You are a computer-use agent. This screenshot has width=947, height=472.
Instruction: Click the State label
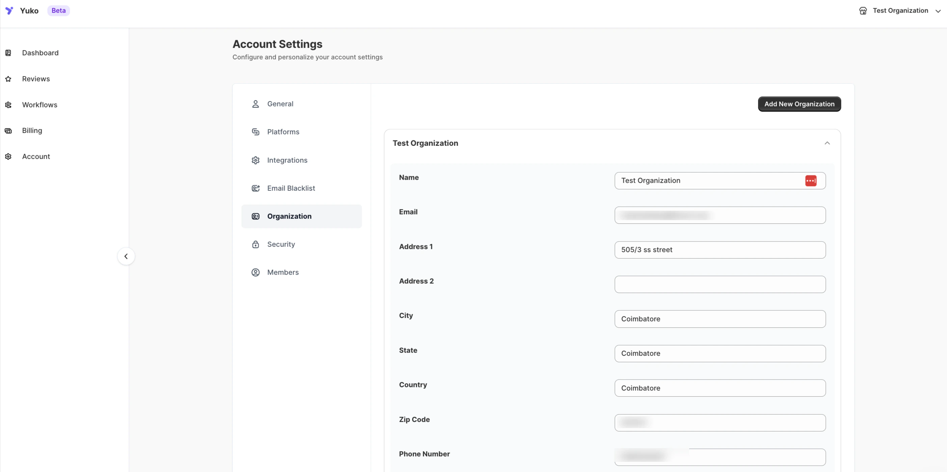click(x=408, y=350)
